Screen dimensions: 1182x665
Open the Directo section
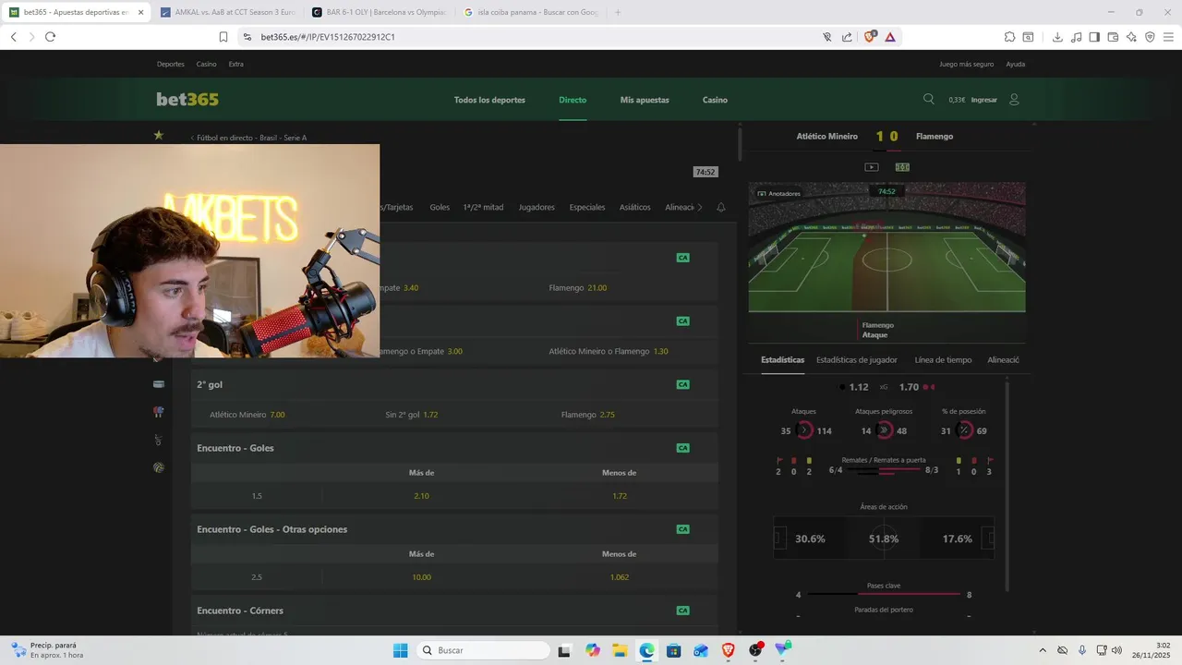coord(573,100)
